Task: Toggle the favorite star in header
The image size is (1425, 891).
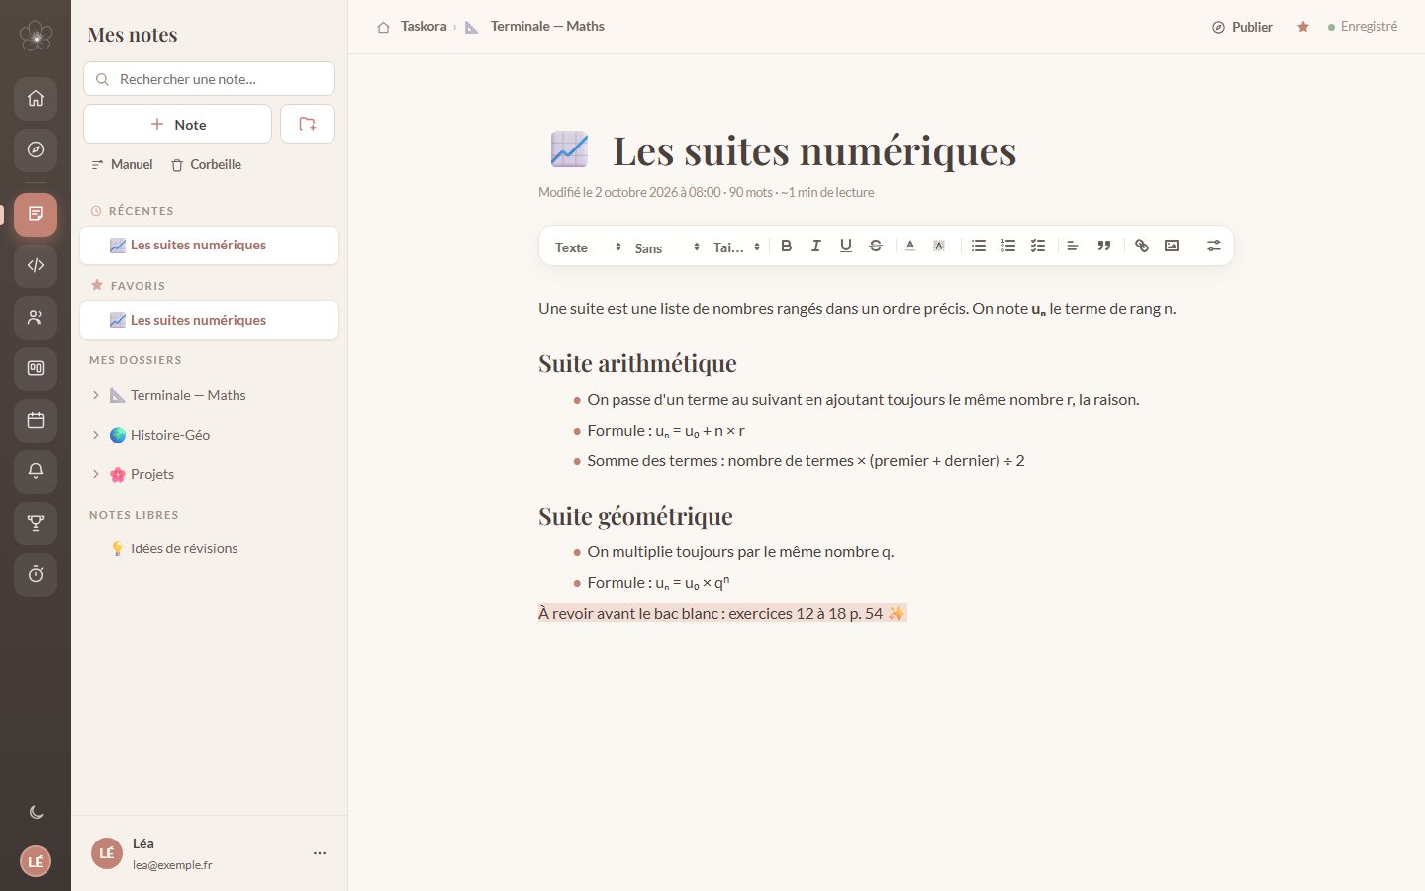Action: click(1303, 27)
